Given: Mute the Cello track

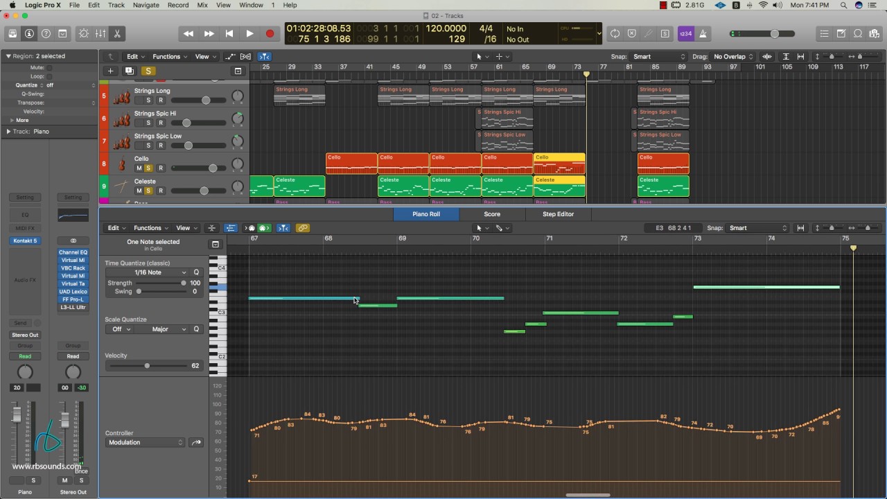Looking at the screenshot, I should [139, 168].
